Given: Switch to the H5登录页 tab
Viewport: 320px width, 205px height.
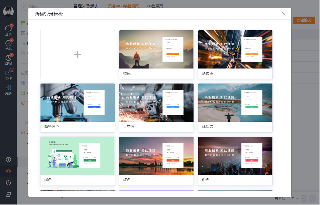Looking at the screenshot, I should [155, 6].
